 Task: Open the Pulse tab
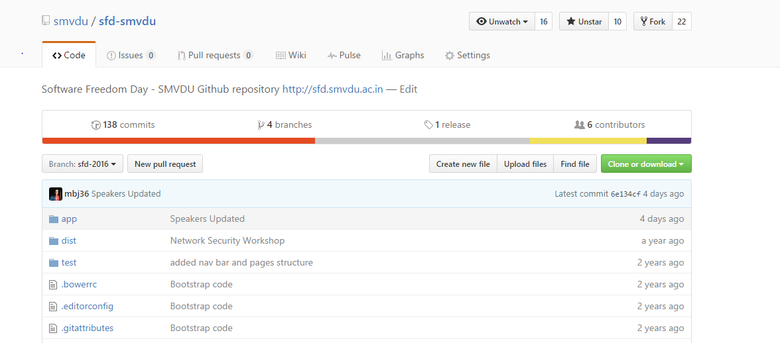[x=344, y=56]
